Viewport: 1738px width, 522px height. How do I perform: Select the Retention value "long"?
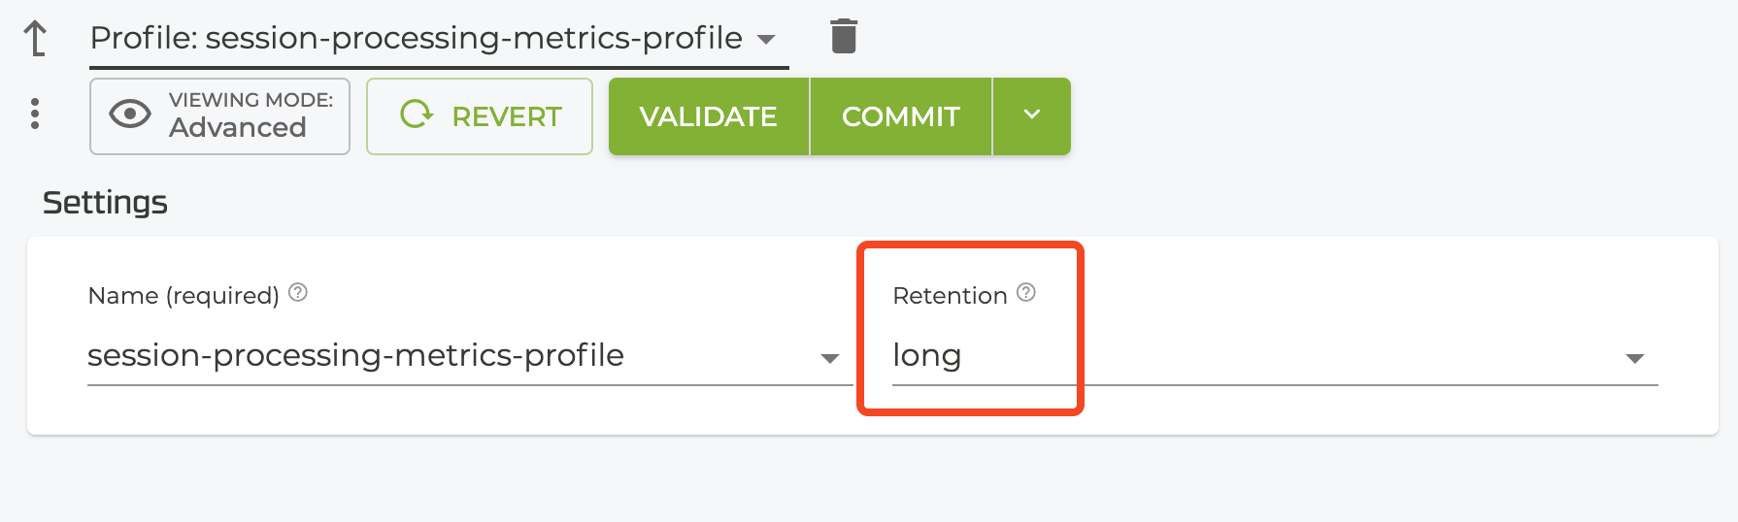point(926,355)
